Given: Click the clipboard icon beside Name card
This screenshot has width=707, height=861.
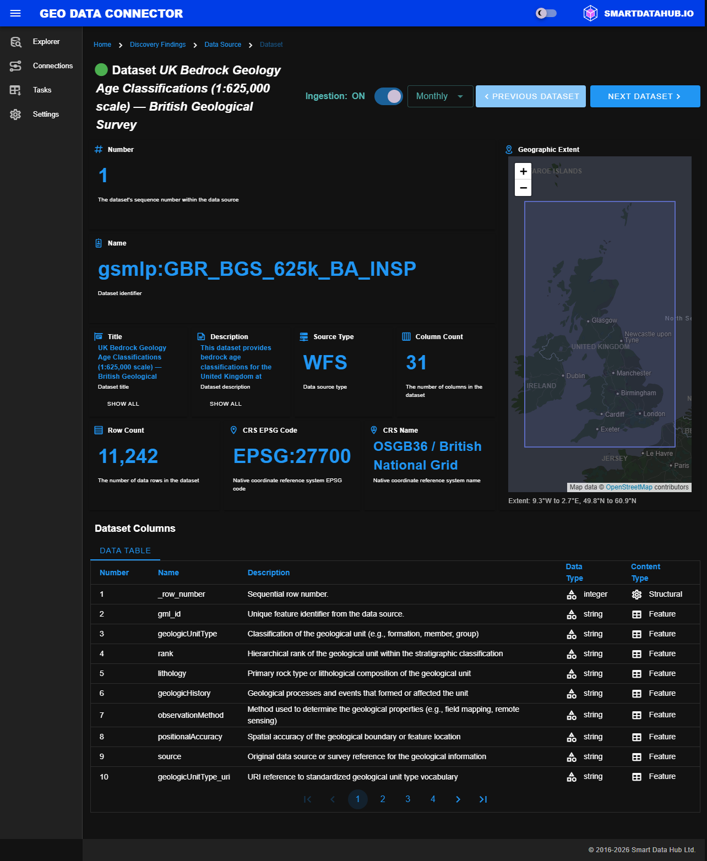Looking at the screenshot, I should click(99, 243).
